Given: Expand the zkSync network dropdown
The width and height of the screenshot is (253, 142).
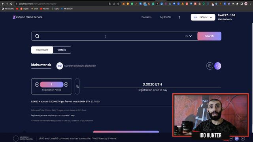Looking at the screenshot, I should [203, 17].
